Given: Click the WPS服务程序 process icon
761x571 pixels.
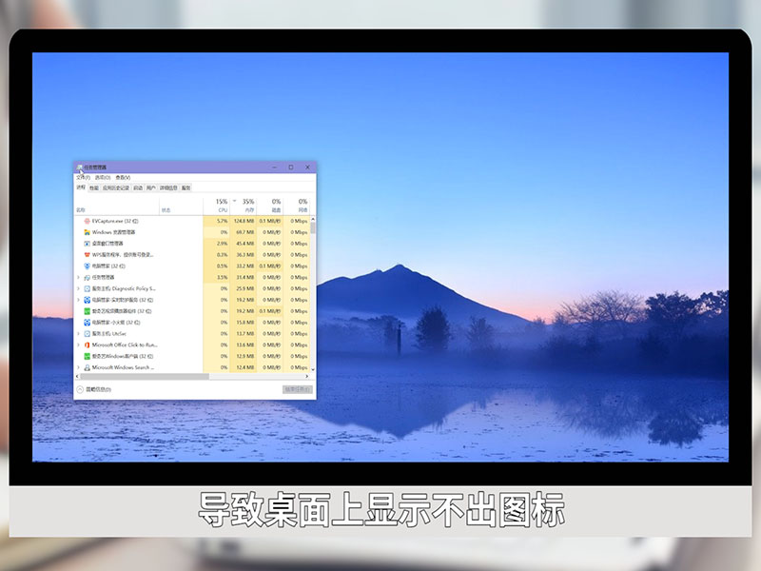Looking at the screenshot, I should tap(87, 254).
